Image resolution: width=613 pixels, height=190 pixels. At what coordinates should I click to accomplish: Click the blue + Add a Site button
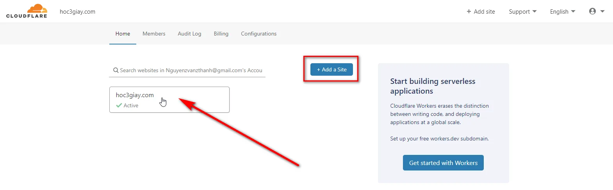[331, 69]
